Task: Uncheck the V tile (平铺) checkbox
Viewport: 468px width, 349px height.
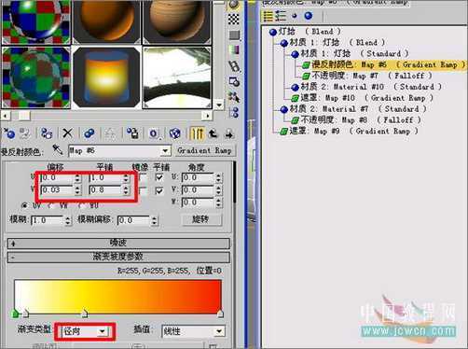Action: (x=159, y=190)
